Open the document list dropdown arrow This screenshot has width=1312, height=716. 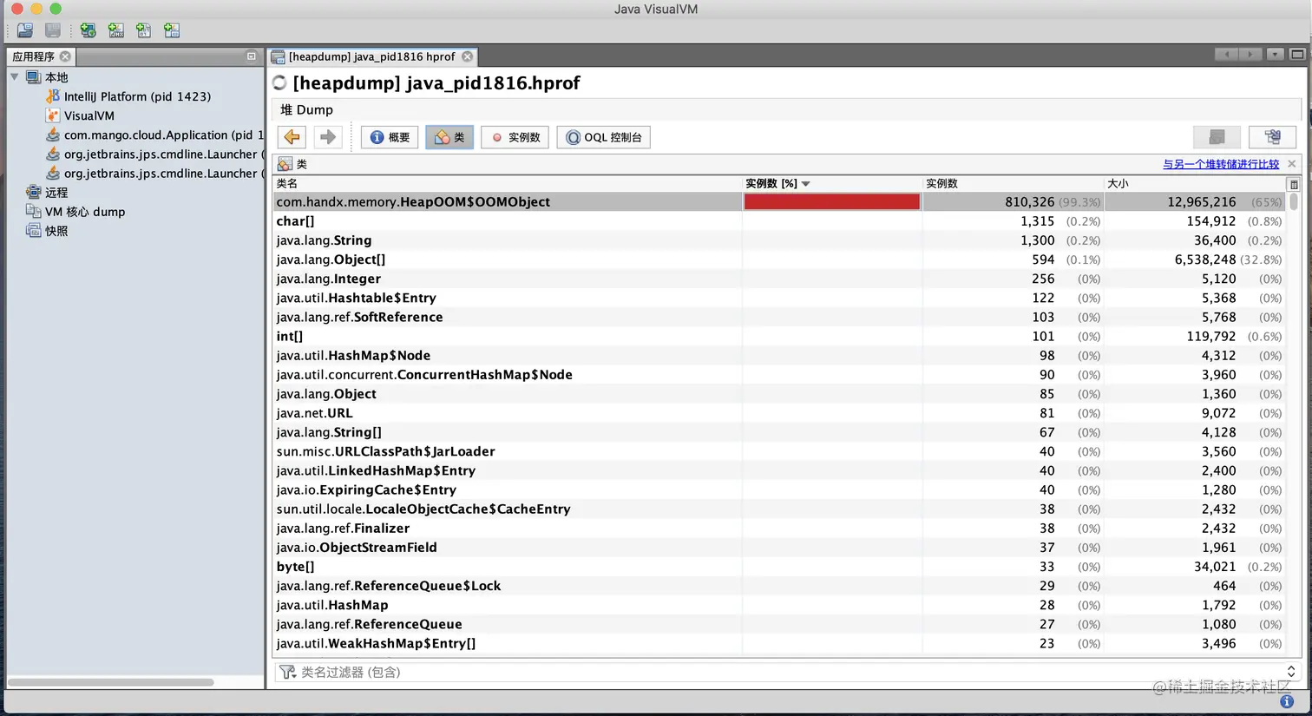(x=1275, y=54)
